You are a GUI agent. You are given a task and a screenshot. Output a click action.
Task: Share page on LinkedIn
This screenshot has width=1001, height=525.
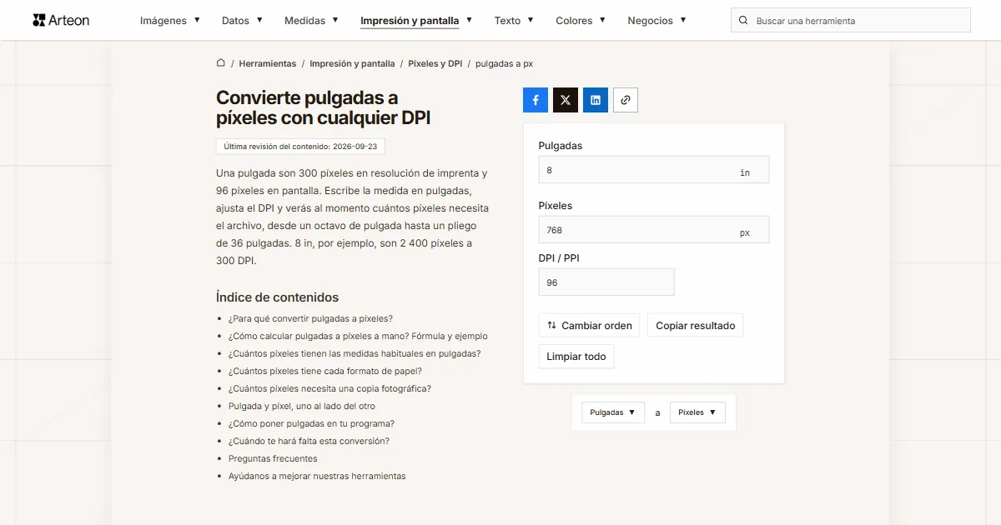(x=596, y=100)
